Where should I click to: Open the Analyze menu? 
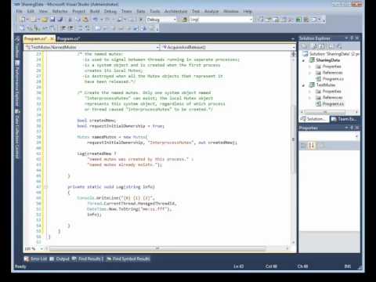pos(211,11)
